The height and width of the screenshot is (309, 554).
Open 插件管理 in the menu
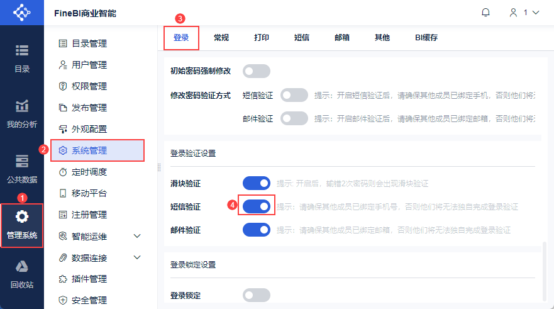point(89,279)
